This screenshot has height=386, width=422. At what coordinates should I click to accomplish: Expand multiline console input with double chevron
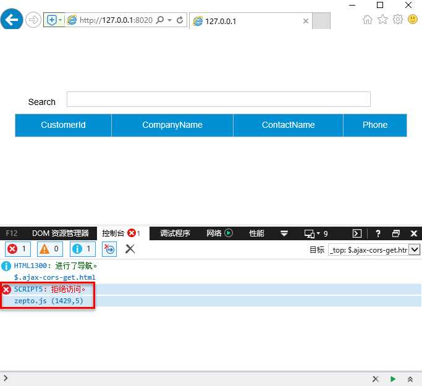pos(410,379)
